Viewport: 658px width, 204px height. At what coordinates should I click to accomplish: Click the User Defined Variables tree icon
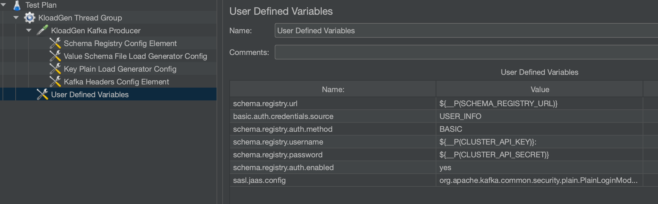(42, 94)
